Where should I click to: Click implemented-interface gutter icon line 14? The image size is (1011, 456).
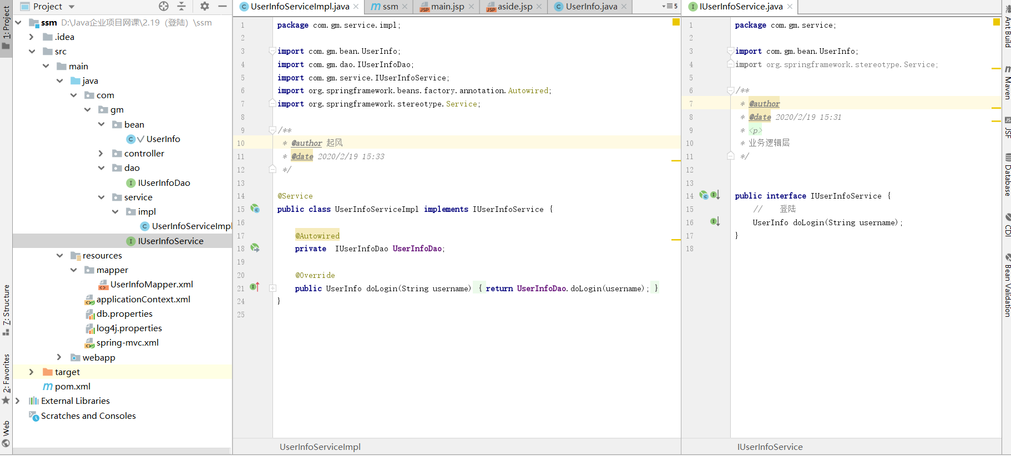click(715, 195)
